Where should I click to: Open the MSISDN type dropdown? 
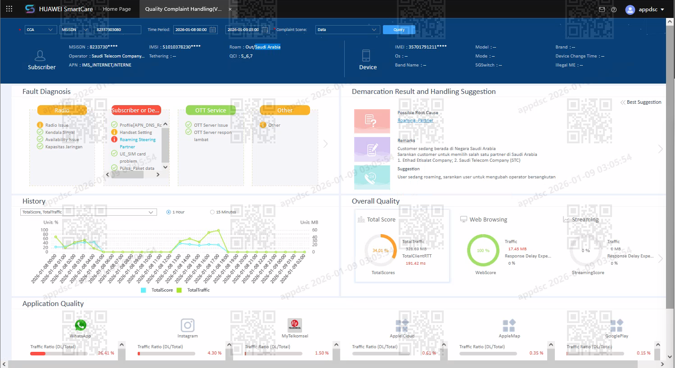point(75,30)
